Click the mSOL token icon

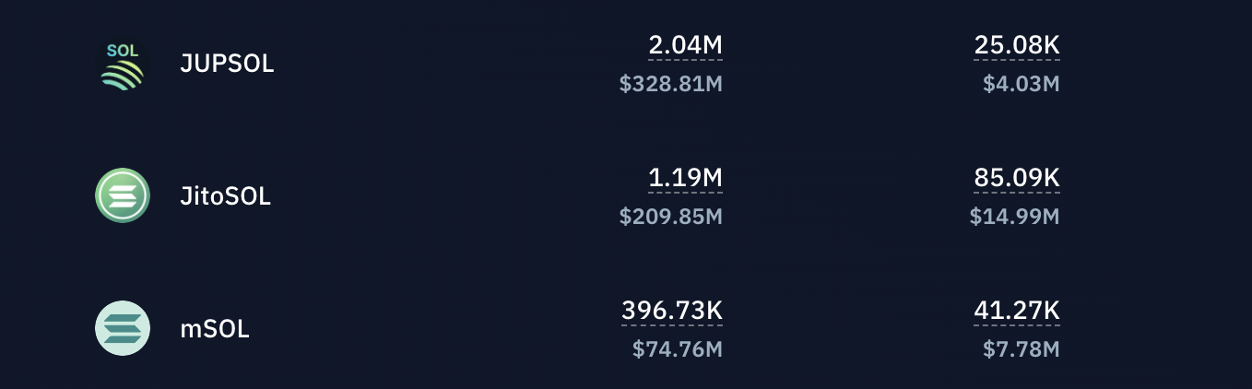click(x=123, y=328)
